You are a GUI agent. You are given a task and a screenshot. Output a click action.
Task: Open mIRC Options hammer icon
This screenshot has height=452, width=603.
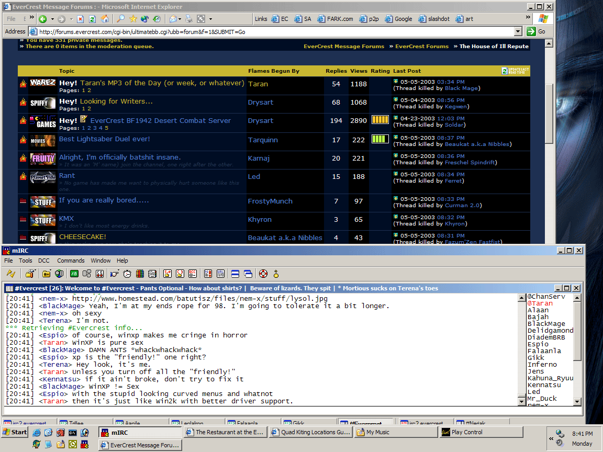pyautogui.click(x=30, y=274)
